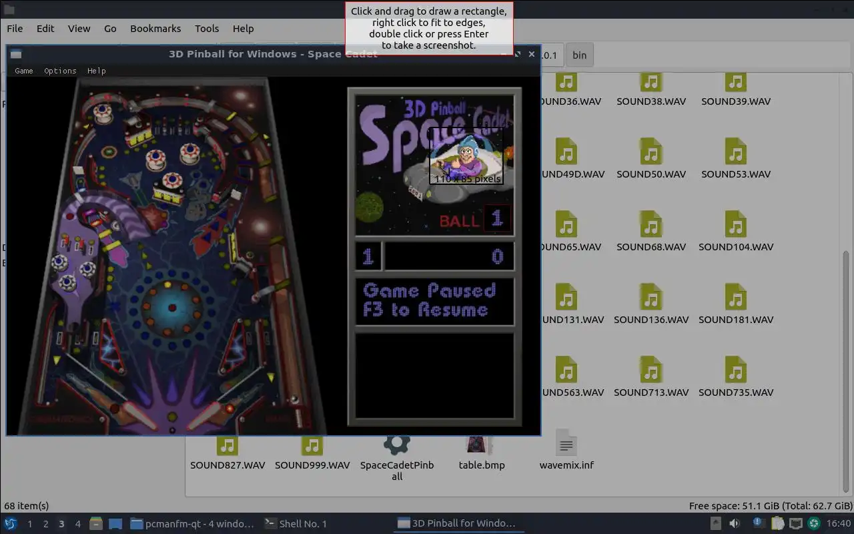The image size is (854, 534).
Task: Open the Options menu in Pinball
Action: coord(60,71)
